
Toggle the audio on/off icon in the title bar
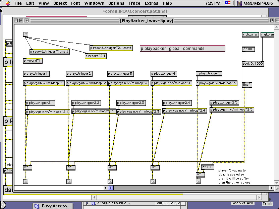26,20
